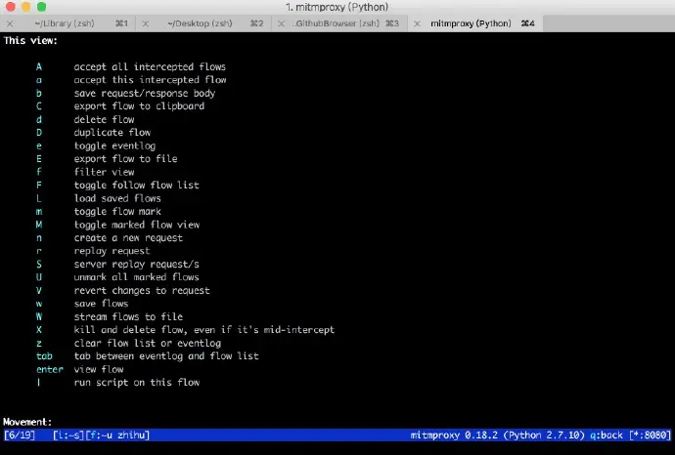The image size is (675, 455).
Task: Click the red window close button
Action: point(11,7)
